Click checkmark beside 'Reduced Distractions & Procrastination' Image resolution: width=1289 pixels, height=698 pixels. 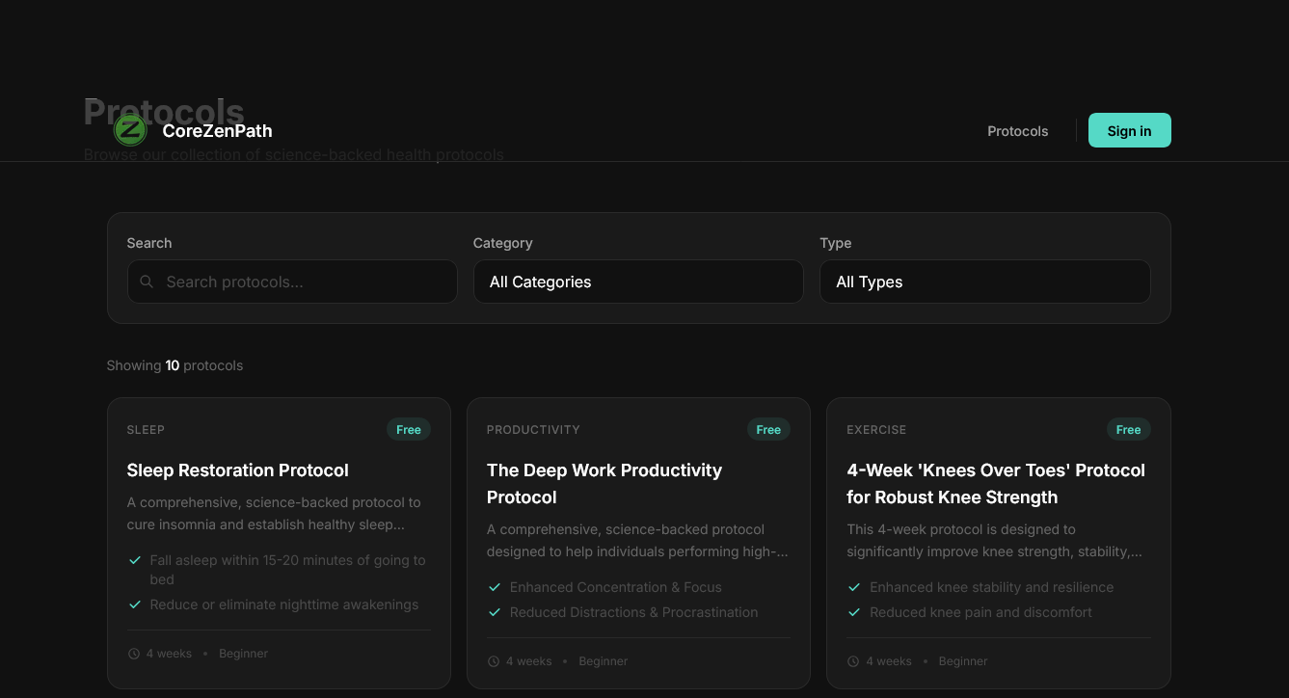(x=495, y=611)
